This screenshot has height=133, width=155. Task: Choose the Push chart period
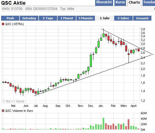(x=10, y=18)
